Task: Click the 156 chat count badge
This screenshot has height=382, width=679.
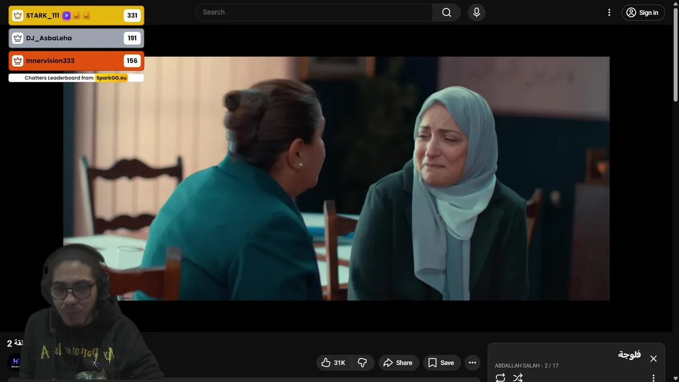Action: [x=132, y=60]
